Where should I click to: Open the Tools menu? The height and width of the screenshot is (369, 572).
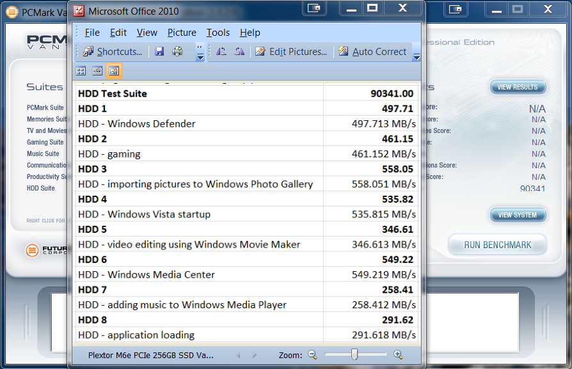(218, 33)
